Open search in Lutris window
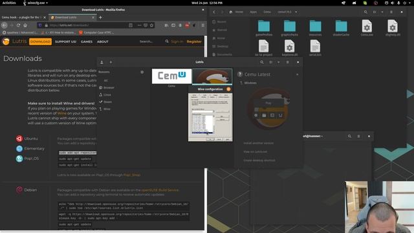The height and width of the screenshot is (233, 414). click(262, 62)
